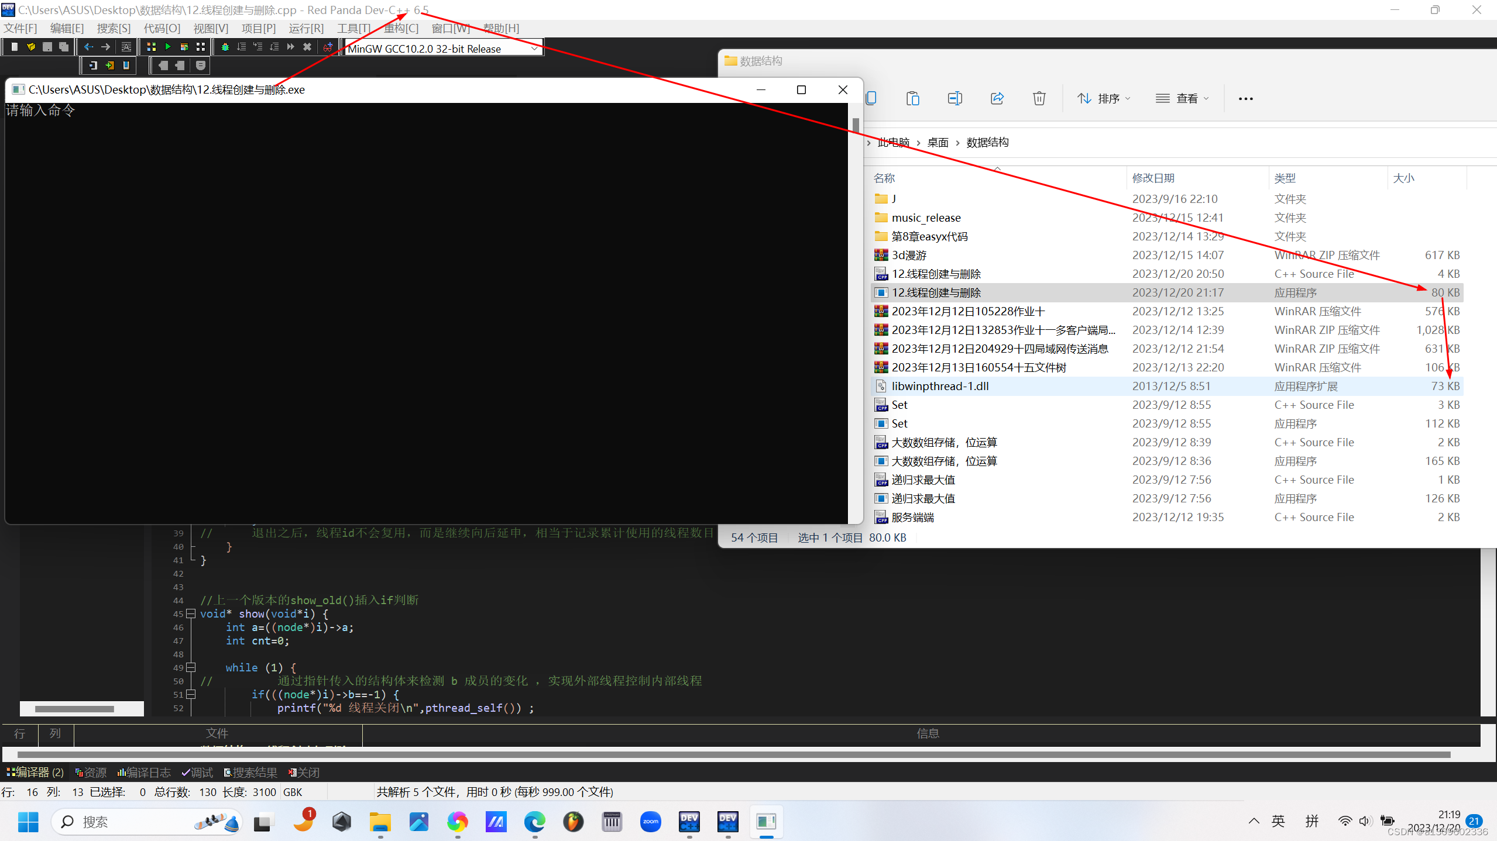
Task: Run the program via the green play icon
Action: 168,47
